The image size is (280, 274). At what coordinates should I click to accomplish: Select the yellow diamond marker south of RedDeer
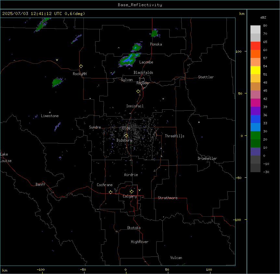[138, 91]
